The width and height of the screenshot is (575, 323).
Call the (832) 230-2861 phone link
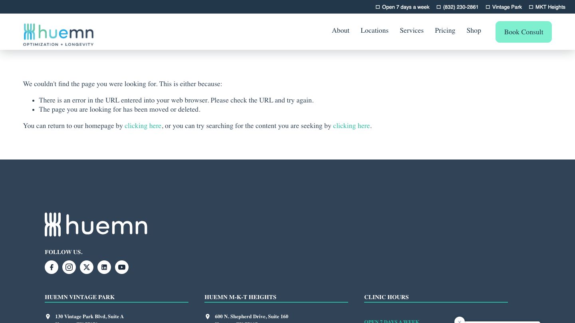tap(460, 7)
